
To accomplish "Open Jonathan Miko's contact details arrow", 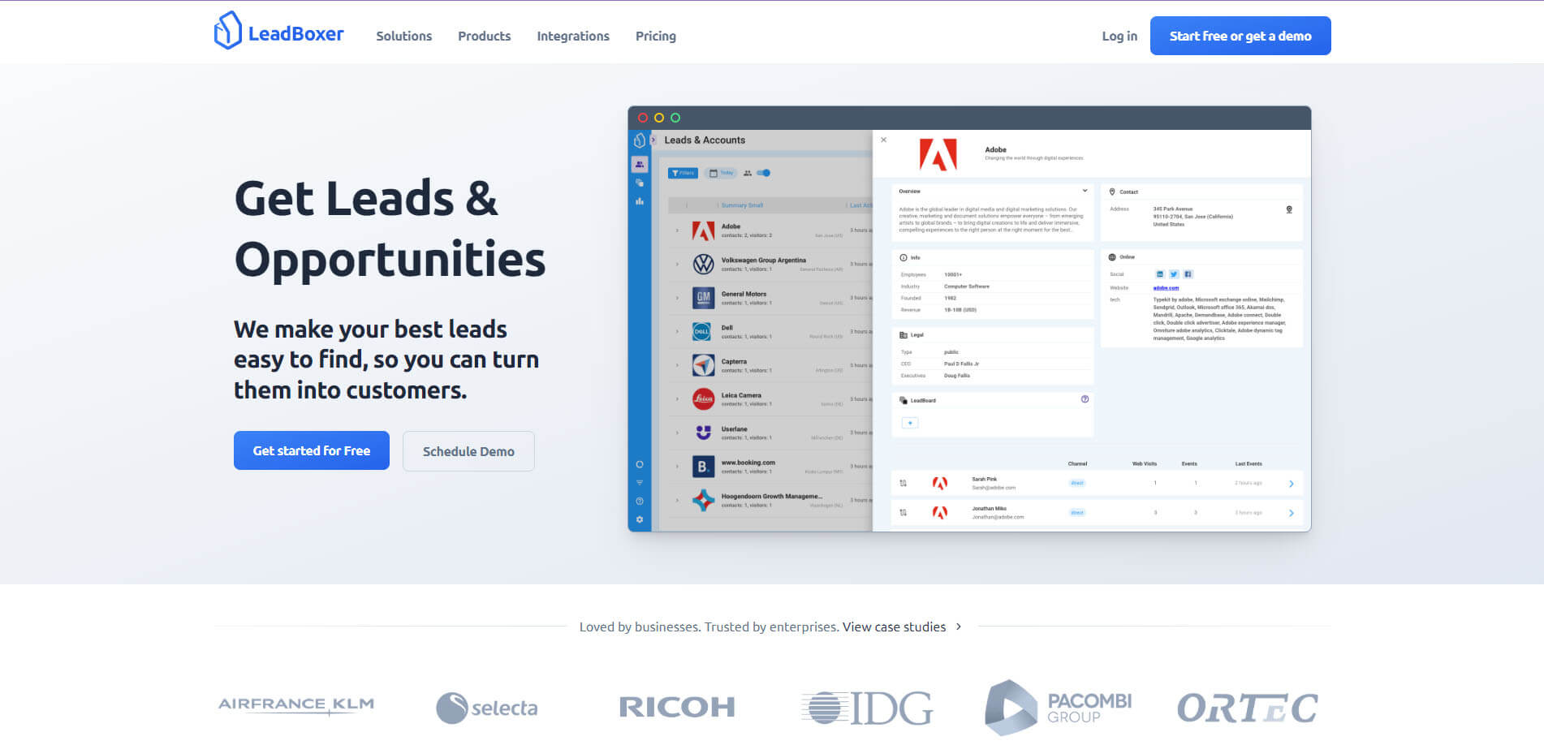I will (x=1292, y=513).
